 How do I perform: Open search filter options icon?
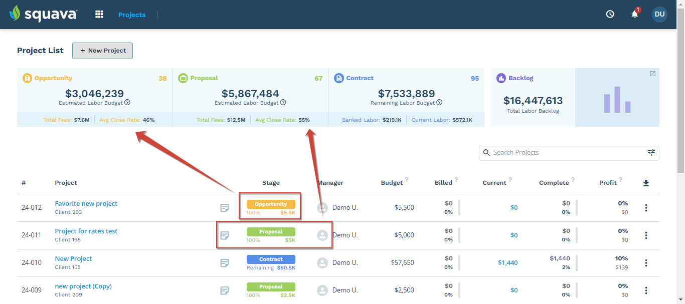(651, 152)
